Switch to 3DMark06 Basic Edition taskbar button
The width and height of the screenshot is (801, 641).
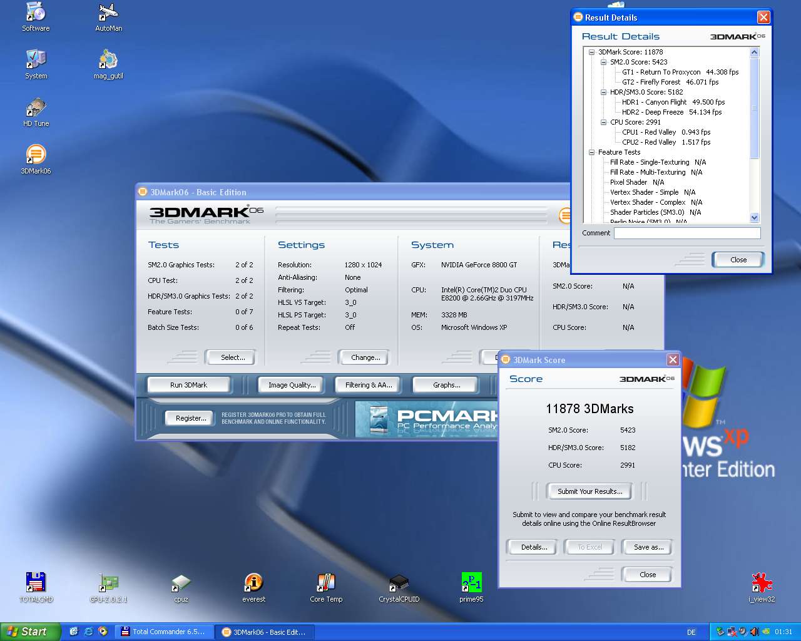(x=266, y=632)
